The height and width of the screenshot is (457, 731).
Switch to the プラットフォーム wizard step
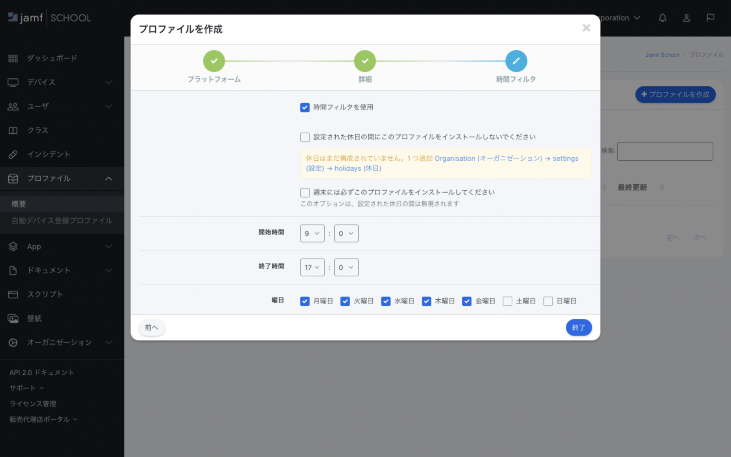tap(214, 61)
